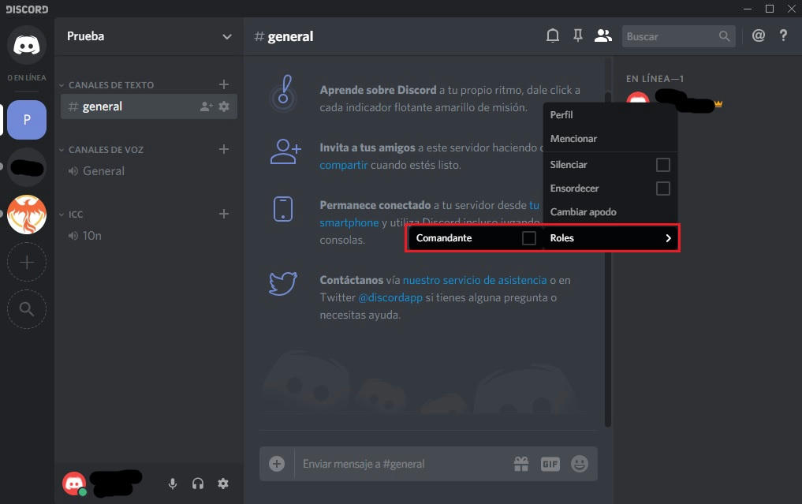The image size is (802, 504).
Task: Open the @discordapp Twitter link
Action: (390, 298)
